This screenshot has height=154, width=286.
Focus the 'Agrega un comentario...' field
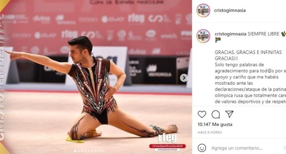point(237,148)
